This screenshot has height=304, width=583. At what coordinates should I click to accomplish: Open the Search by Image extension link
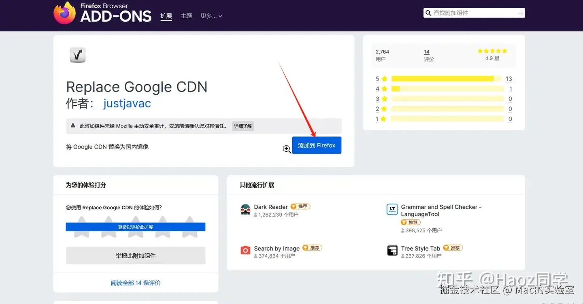277,249
